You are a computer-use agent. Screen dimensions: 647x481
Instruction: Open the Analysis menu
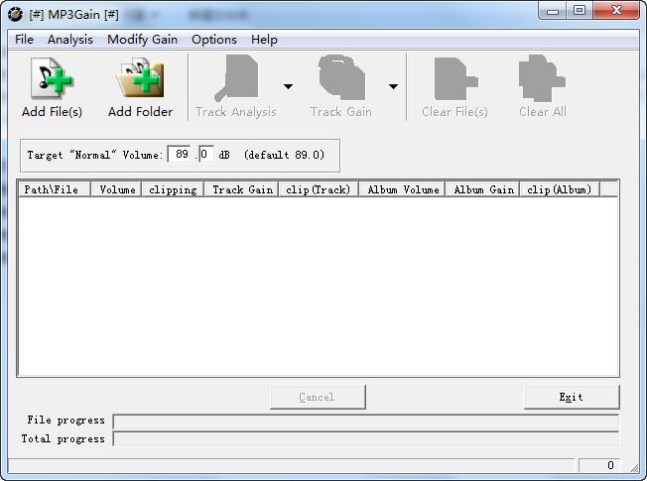pyautogui.click(x=69, y=40)
